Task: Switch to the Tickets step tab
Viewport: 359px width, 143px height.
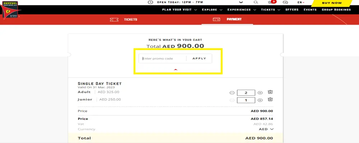Action: (123, 20)
